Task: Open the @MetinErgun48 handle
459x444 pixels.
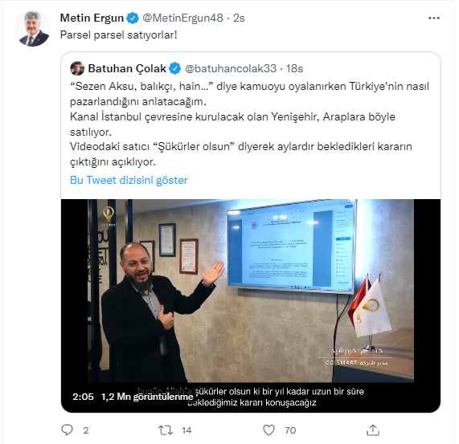Action: pyautogui.click(x=182, y=18)
